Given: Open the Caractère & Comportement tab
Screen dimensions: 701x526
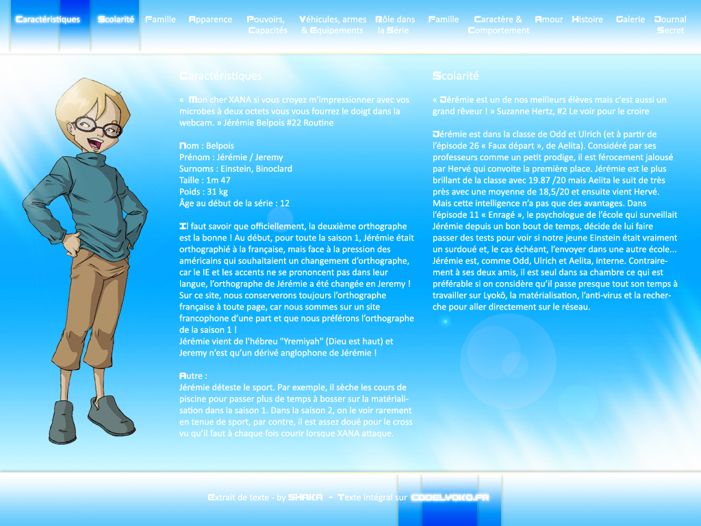Looking at the screenshot, I should 498,25.
